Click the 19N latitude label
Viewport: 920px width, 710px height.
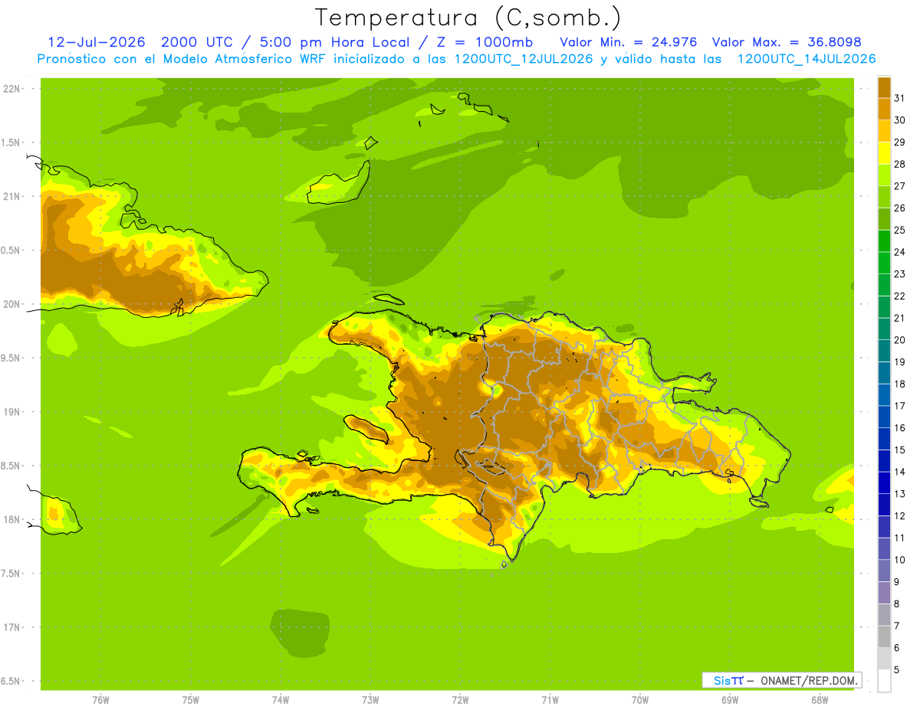11,412
